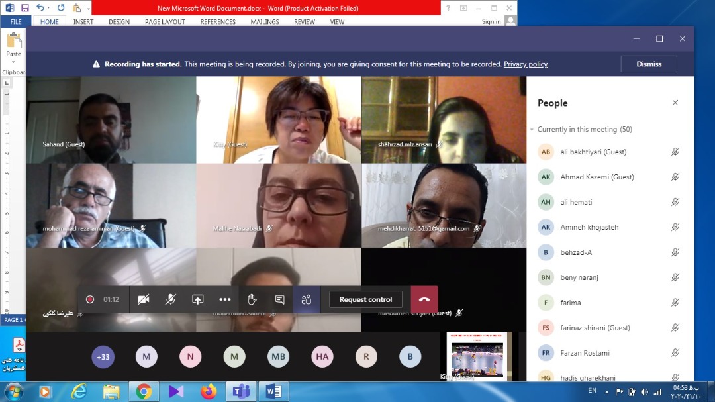Click the red recording indicator dot
The image size is (715, 402).
[x=90, y=299]
